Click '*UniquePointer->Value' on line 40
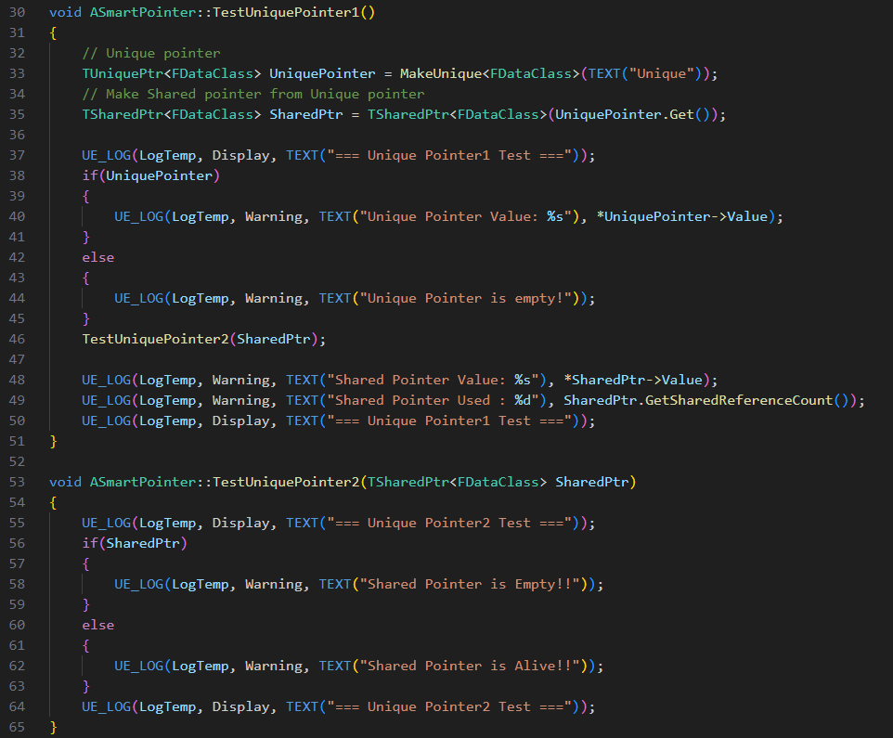 coord(681,217)
